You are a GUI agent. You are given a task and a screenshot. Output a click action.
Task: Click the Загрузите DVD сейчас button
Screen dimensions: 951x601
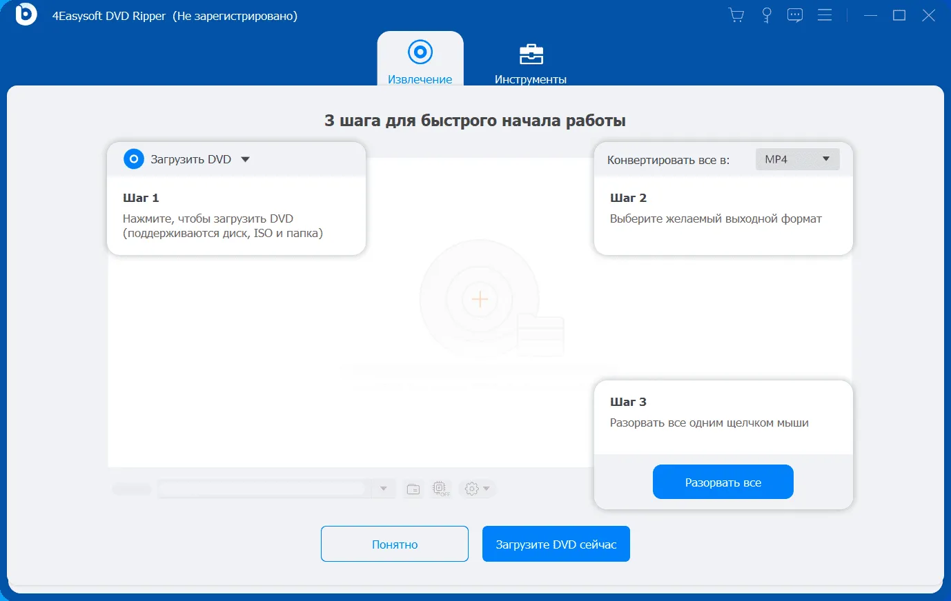[x=556, y=544]
